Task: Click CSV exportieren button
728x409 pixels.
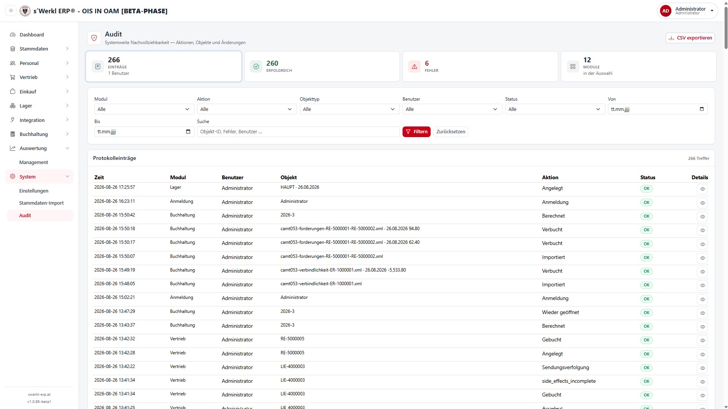Action: click(690, 38)
